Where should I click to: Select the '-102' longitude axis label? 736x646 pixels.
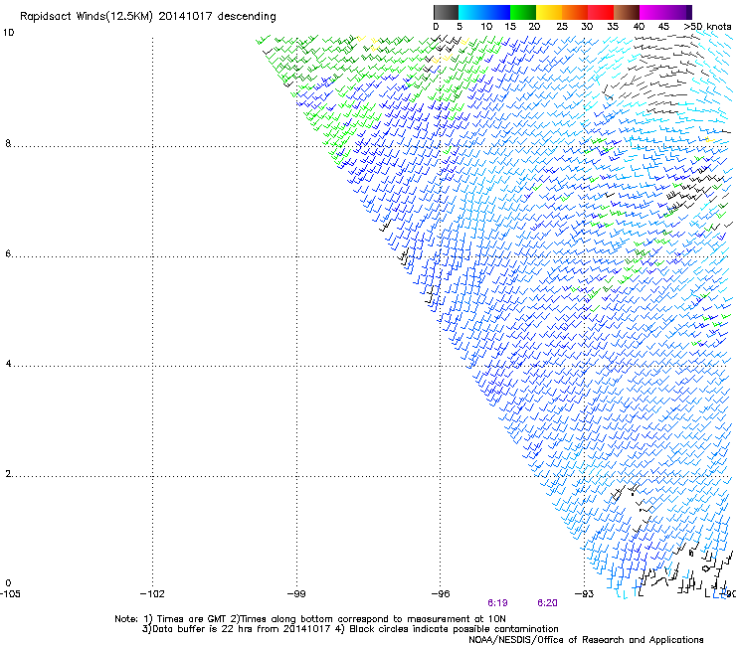tap(152, 594)
